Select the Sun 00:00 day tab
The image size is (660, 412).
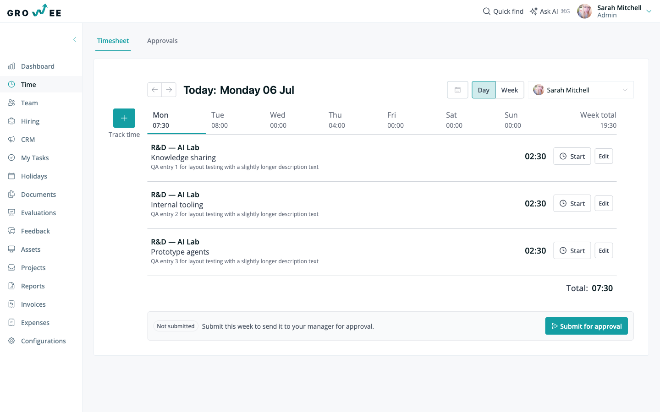[528, 120]
